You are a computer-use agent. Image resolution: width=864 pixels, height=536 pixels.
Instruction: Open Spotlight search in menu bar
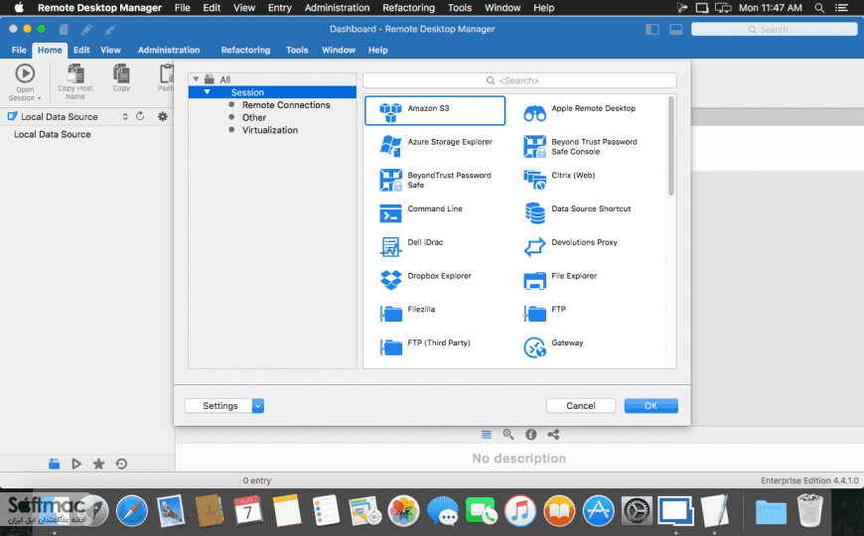tap(819, 8)
